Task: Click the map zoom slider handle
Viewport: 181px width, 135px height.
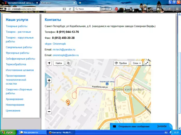Action: (x=49, y=89)
